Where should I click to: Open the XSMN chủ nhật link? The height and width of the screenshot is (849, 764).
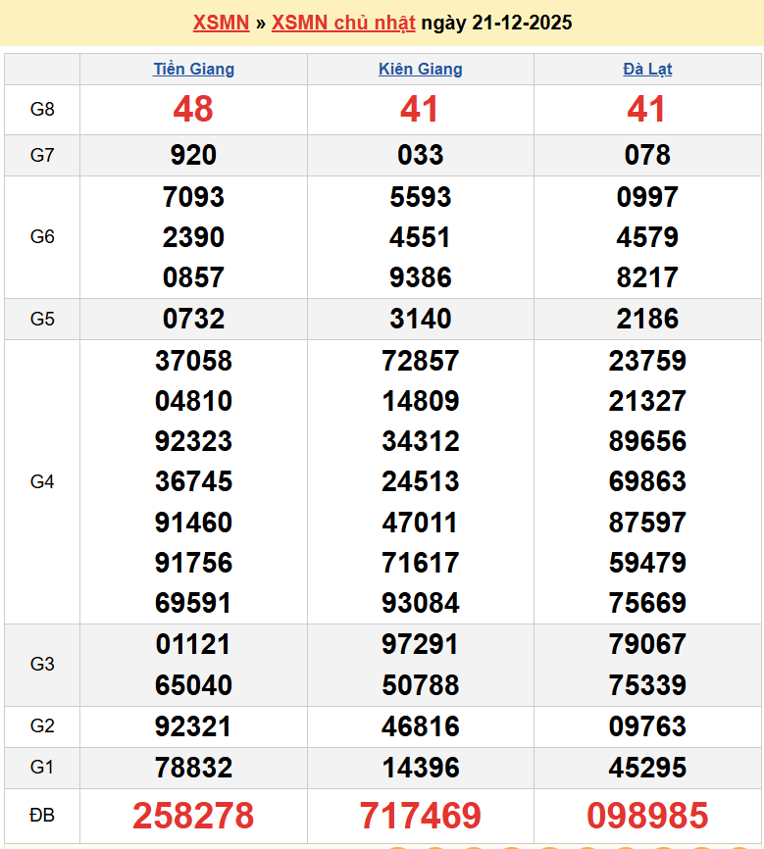point(343,23)
